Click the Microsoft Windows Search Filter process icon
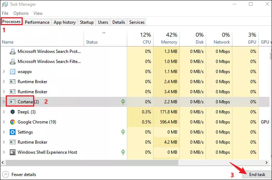This screenshot has width=272, height=180. click(13, 62)
